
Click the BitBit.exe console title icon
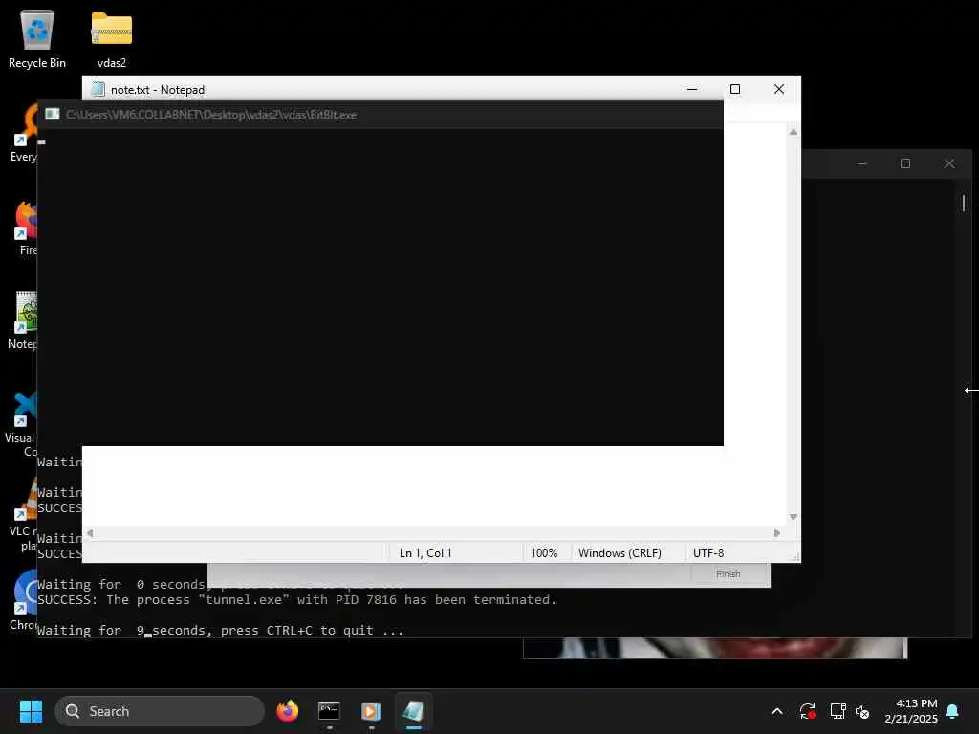pyautogui.click(x=53, y=115)
